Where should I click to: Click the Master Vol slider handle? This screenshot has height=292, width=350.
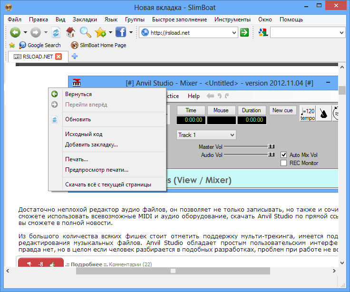271,146
